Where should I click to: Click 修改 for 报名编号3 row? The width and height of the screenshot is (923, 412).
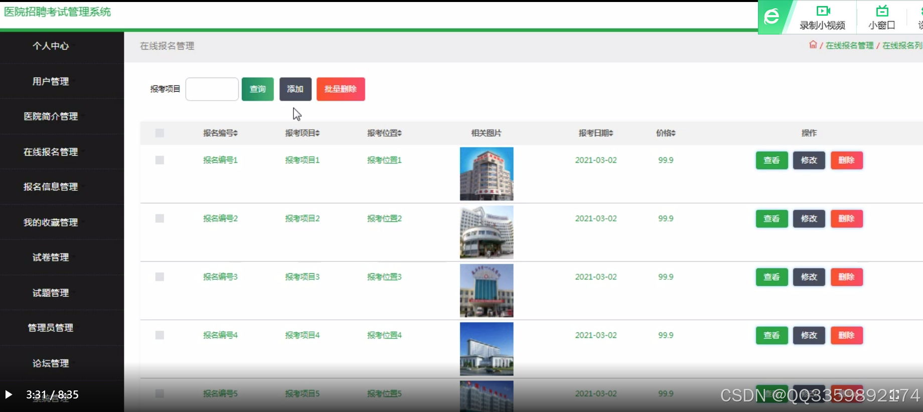[x=809, y=277]
